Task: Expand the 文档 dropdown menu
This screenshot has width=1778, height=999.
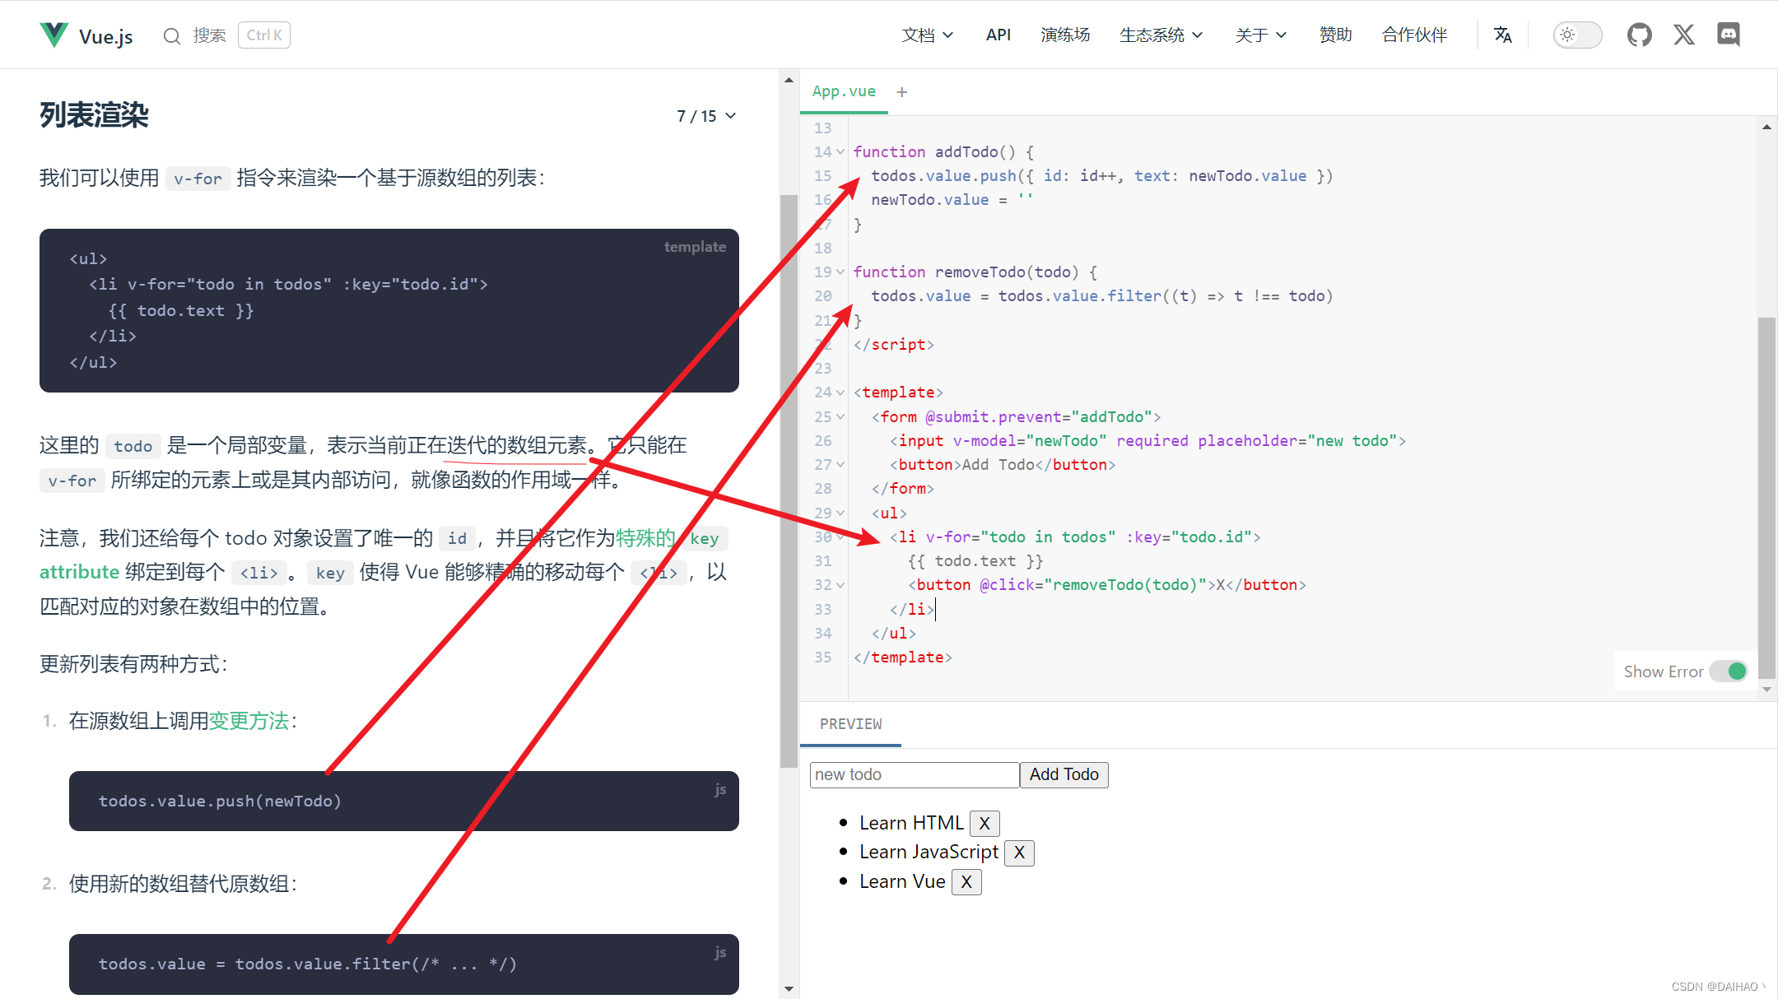Action: coord(928,35)
